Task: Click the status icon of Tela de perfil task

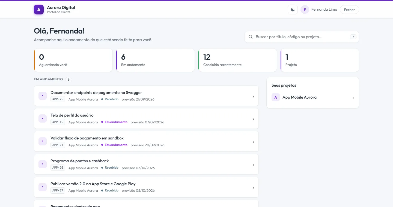Action: click(43, 118)
